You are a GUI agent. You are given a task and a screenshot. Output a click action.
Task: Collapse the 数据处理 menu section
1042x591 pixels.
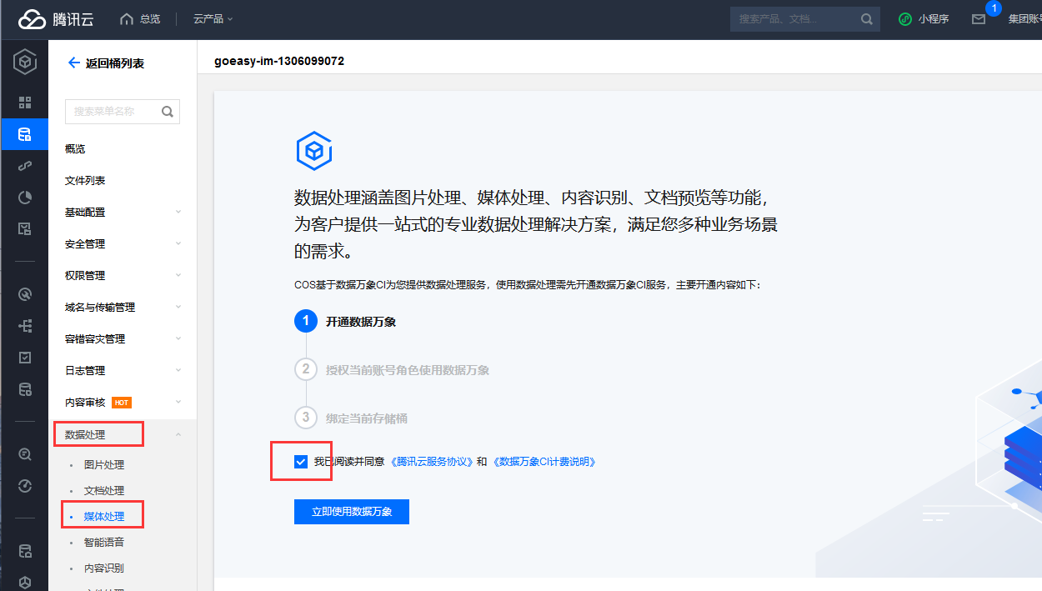[123, 434]
